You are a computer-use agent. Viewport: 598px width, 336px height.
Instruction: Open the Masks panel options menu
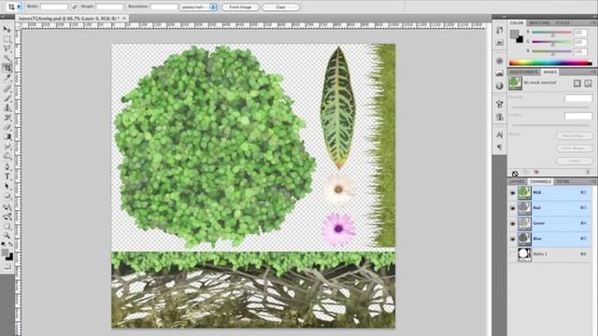pyautogui.click(x=593, y=72)
